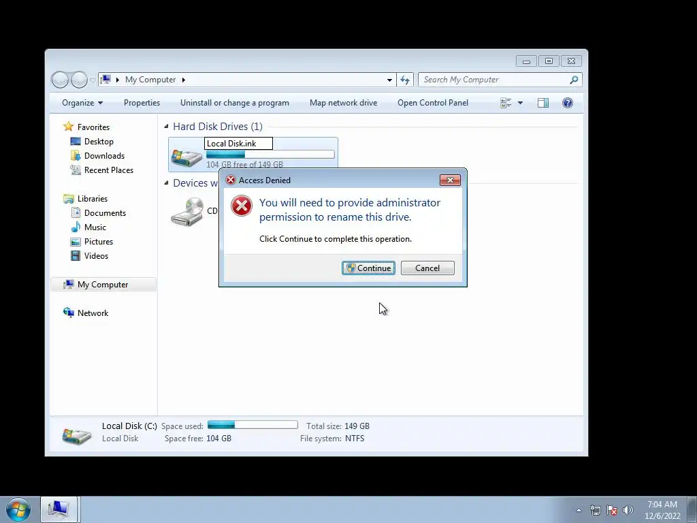Expand the arrow after My Computer breadcrumb
Image resolution: width=697 pixels, height=523 pixels.
point(183,80)
